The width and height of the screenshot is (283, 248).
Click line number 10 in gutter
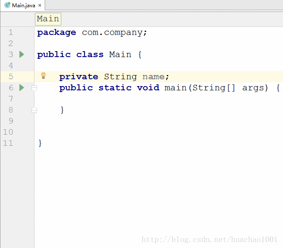(8, 132)
